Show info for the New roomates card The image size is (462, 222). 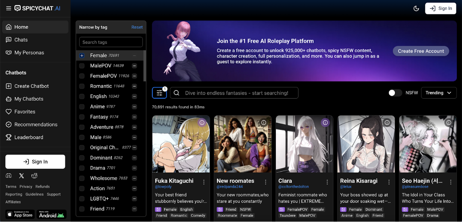click(264, 122)
